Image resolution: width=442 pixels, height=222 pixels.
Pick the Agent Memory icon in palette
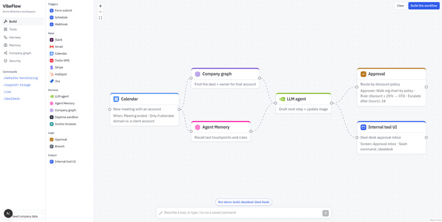pos(52,104)
